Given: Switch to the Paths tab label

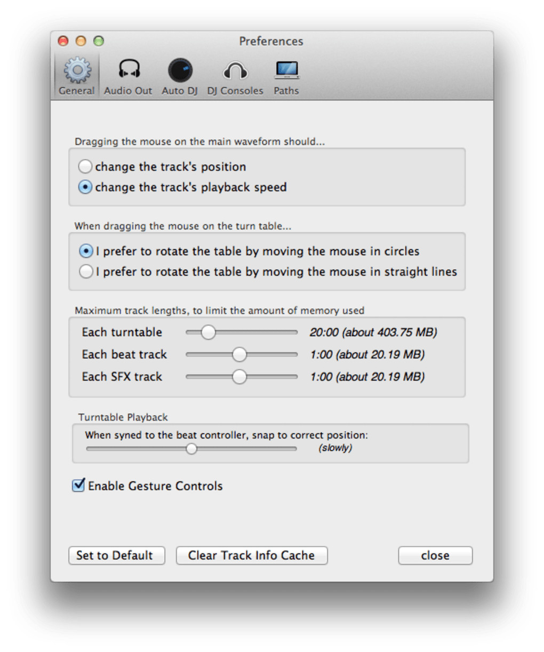Looking at the screenshot, I should click(x=286, y=91).
